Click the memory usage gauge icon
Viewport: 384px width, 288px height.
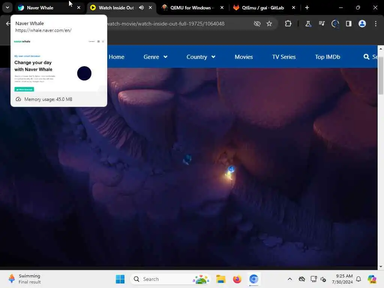[18, 99]
